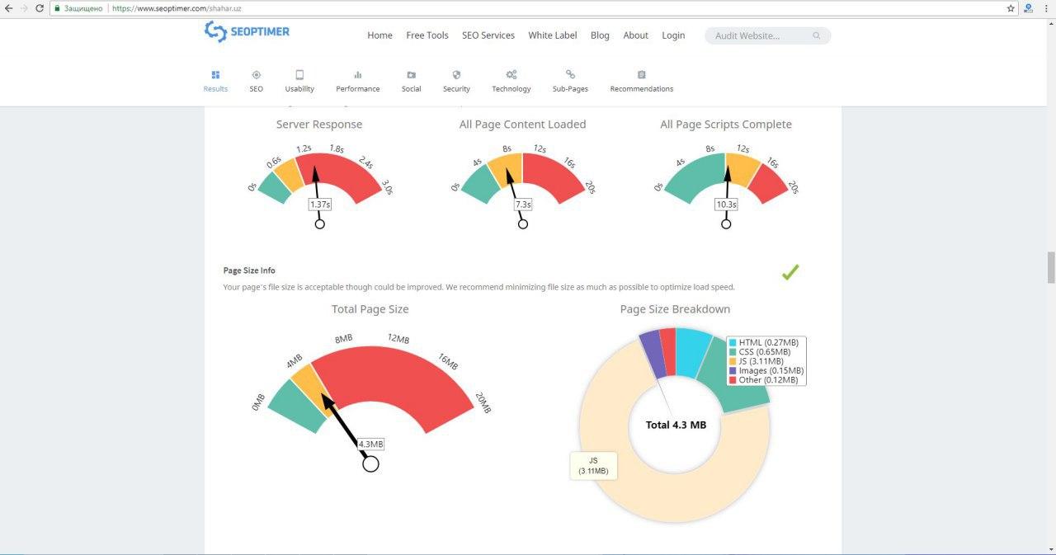Click the page vertical scrollbar thumb
This screenshot has height=555, width=1056.
[x=1051, y=267]
